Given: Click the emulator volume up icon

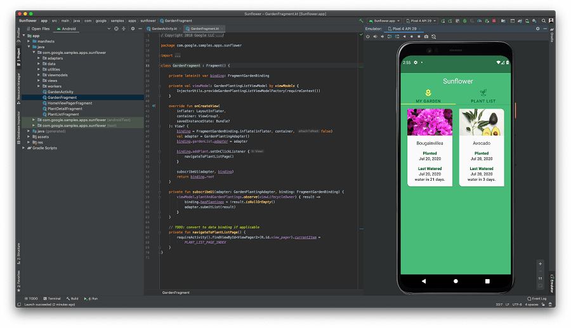Looking at the screenshot, I should point(375,36).
